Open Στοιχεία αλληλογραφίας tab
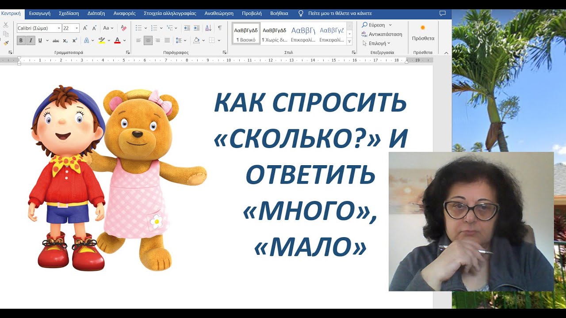The height and width of the screenshot is (318, 566). point(170,13)
